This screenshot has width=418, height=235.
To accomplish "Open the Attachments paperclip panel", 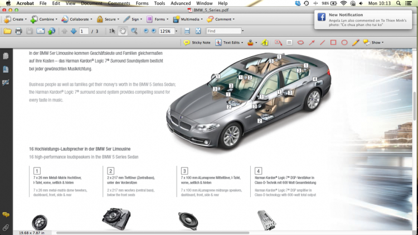I will (6, 228).
